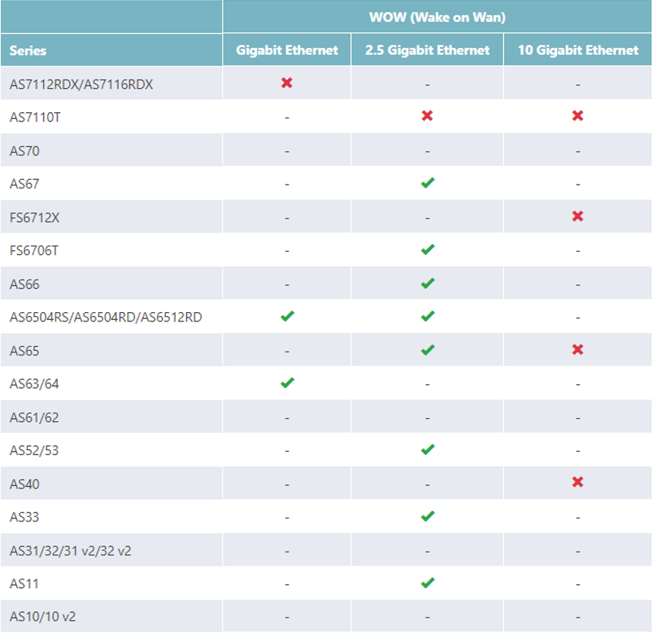Select the AS10/10 v2 series name

click(x=42, y=617)
